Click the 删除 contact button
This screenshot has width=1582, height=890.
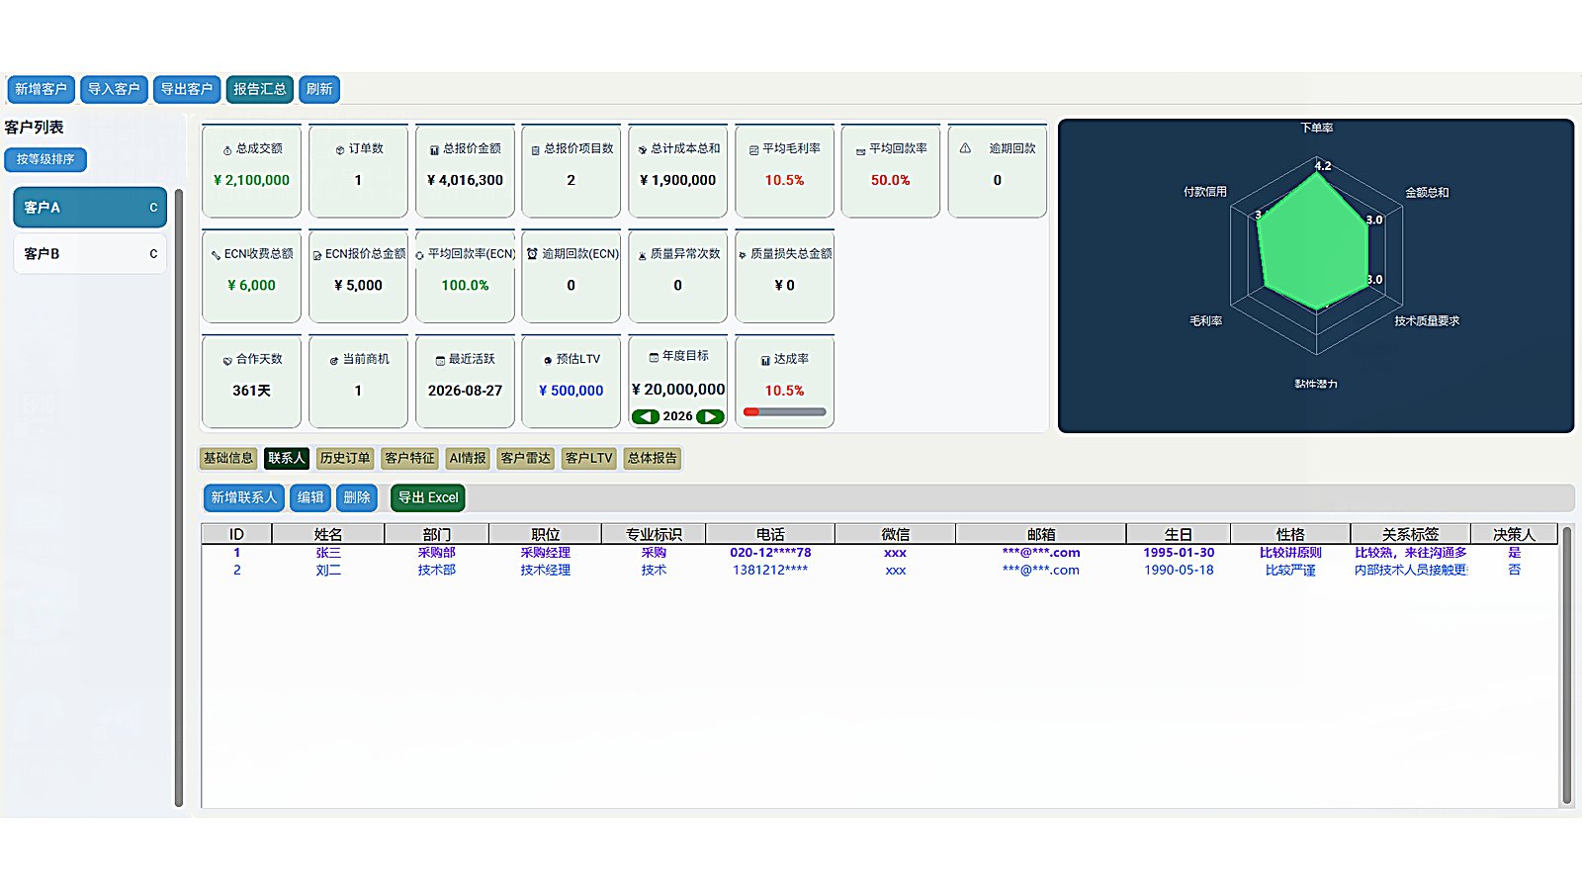point(357,497)
